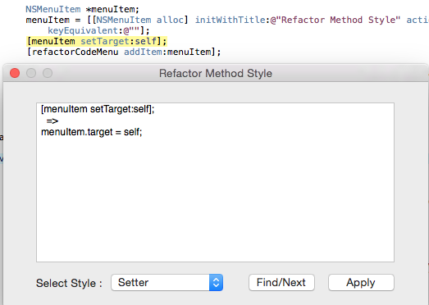
Task: Click the Find/Next button
Action: coord(281,283)
